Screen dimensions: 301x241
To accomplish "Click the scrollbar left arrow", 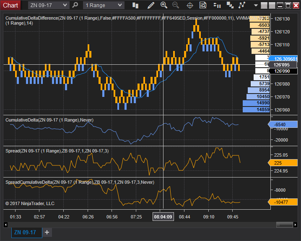I will click(x=5, y=225).
